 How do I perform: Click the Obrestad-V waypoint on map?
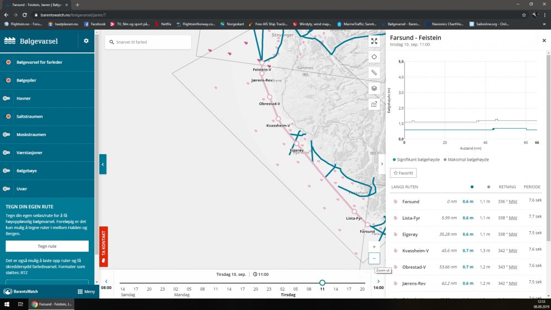tap(269, 97)
